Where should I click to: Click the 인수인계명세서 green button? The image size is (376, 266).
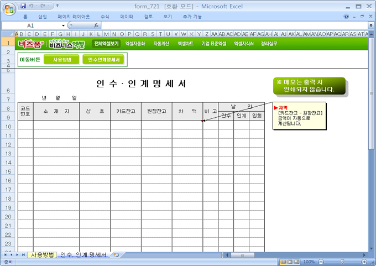coord(104,59)
